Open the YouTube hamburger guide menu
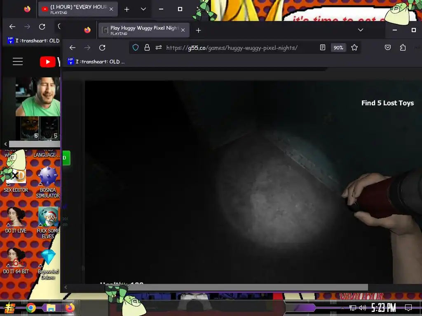422x316 pixels. point(18,62)
